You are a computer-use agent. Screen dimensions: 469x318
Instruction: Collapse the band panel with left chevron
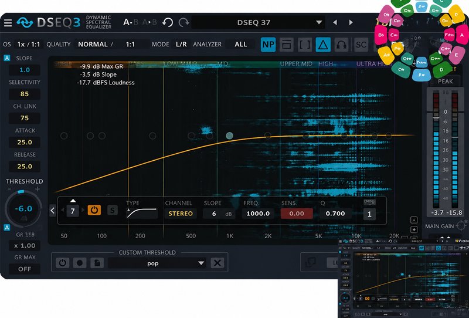pyautogui.click(x=53, y=211)
